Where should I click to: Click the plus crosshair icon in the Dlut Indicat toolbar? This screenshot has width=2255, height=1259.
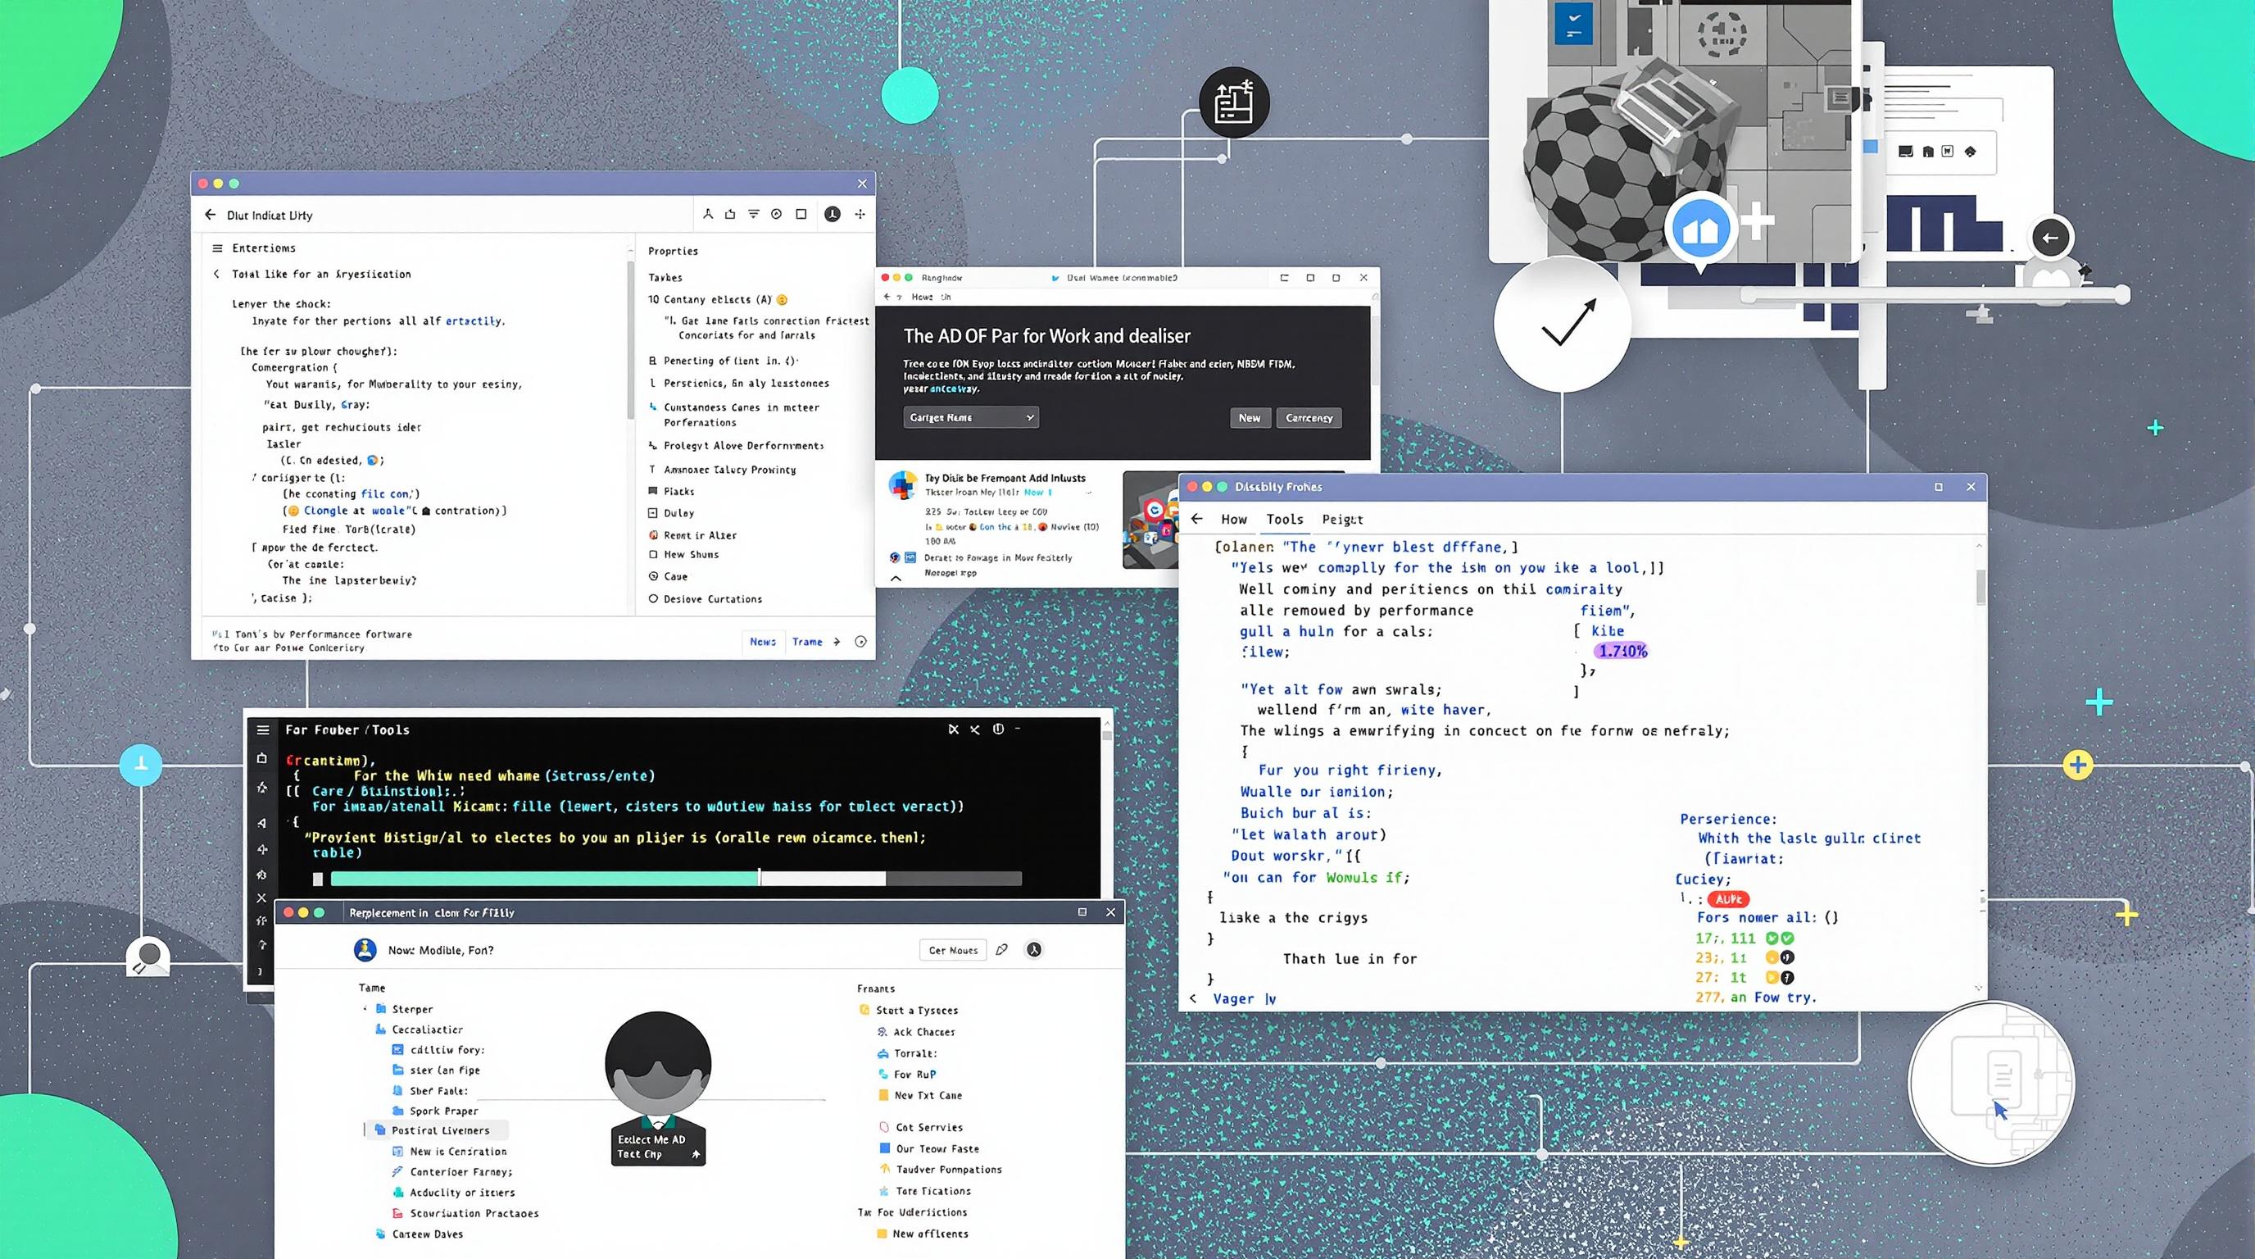point(860,214)
